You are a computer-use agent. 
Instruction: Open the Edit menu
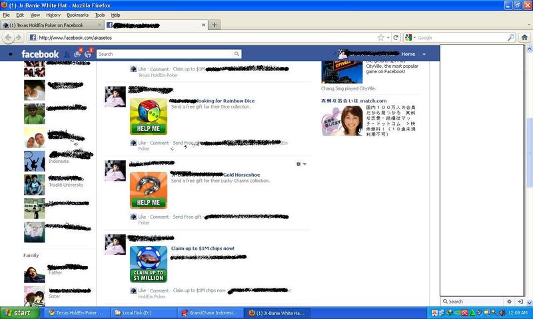pyautogui.click(x=20, y=15)
